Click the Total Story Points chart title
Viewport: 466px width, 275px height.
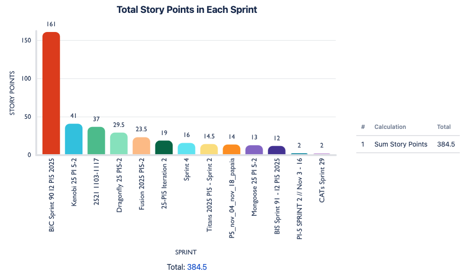pos(187,10)
